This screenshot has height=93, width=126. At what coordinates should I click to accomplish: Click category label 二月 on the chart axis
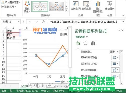pyautogui.click(x=49, y=77)
